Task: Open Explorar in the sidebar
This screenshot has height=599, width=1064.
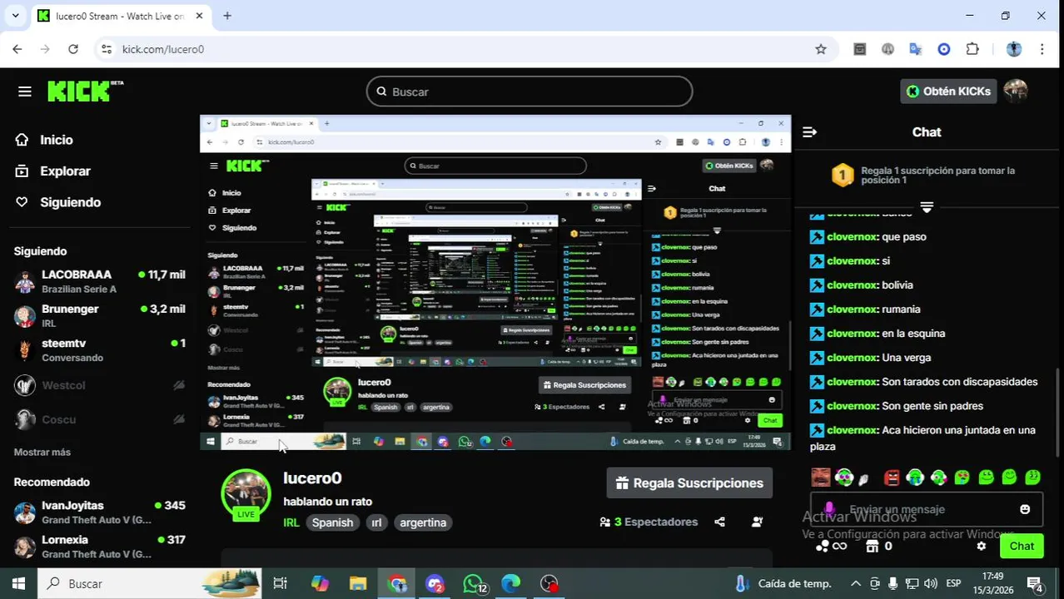Action: (65, 171)
